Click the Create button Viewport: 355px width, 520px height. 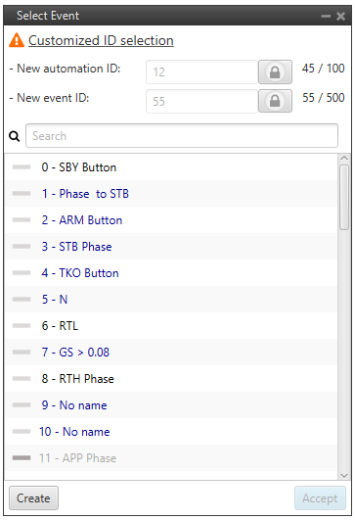coord(33,498)
